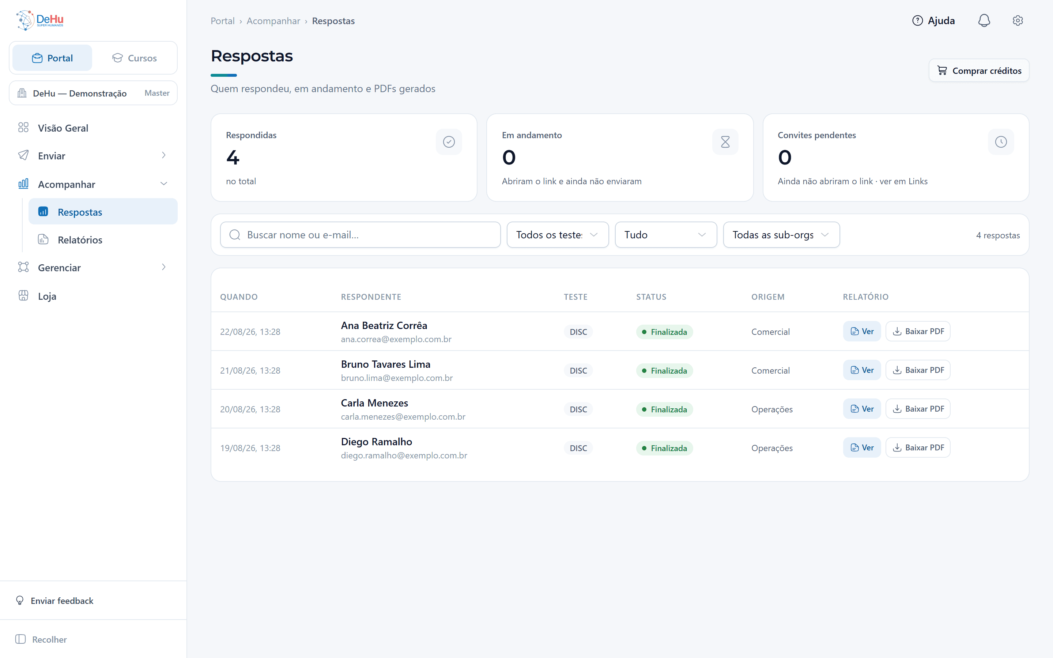Click the DeHu logo

40,20
